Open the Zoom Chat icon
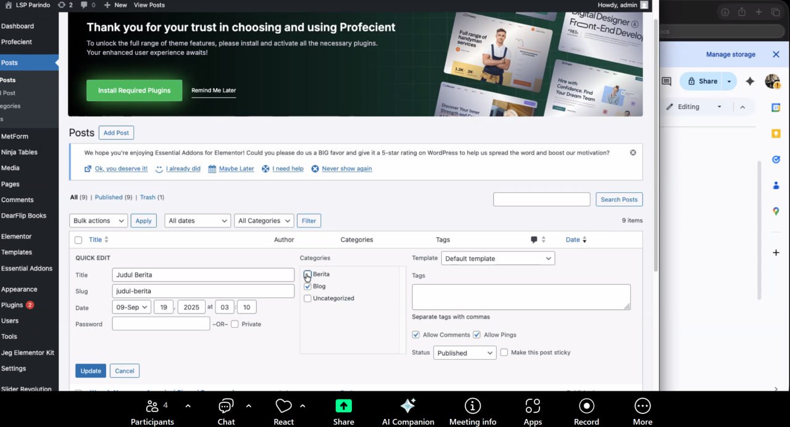Viewport: 790px width, 427px height. click(x=226, y=406)
